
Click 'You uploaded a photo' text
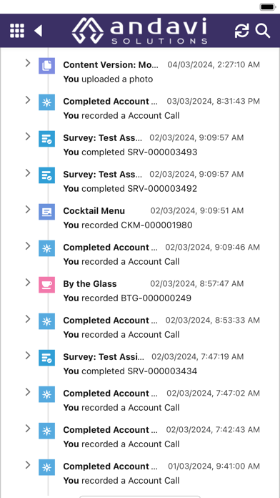(108, 79)
